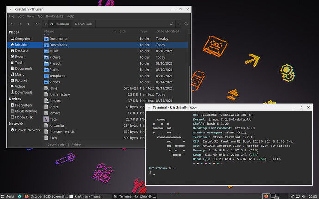
Task: Switch to Terminal taskbar item
Action: [135, 196]
